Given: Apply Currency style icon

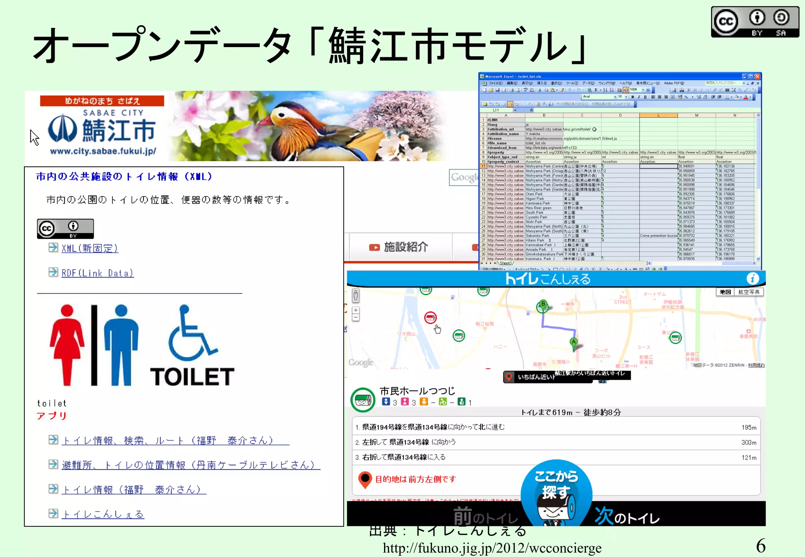Looking at the screenshot, I should (x=680, y=97).
